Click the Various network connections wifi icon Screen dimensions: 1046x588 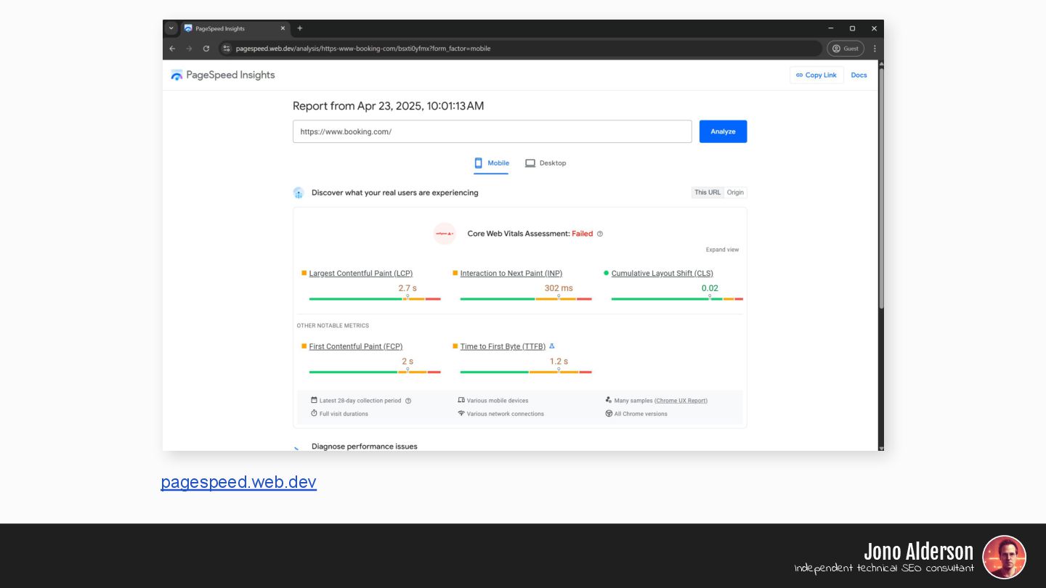(x=461, y=413)
